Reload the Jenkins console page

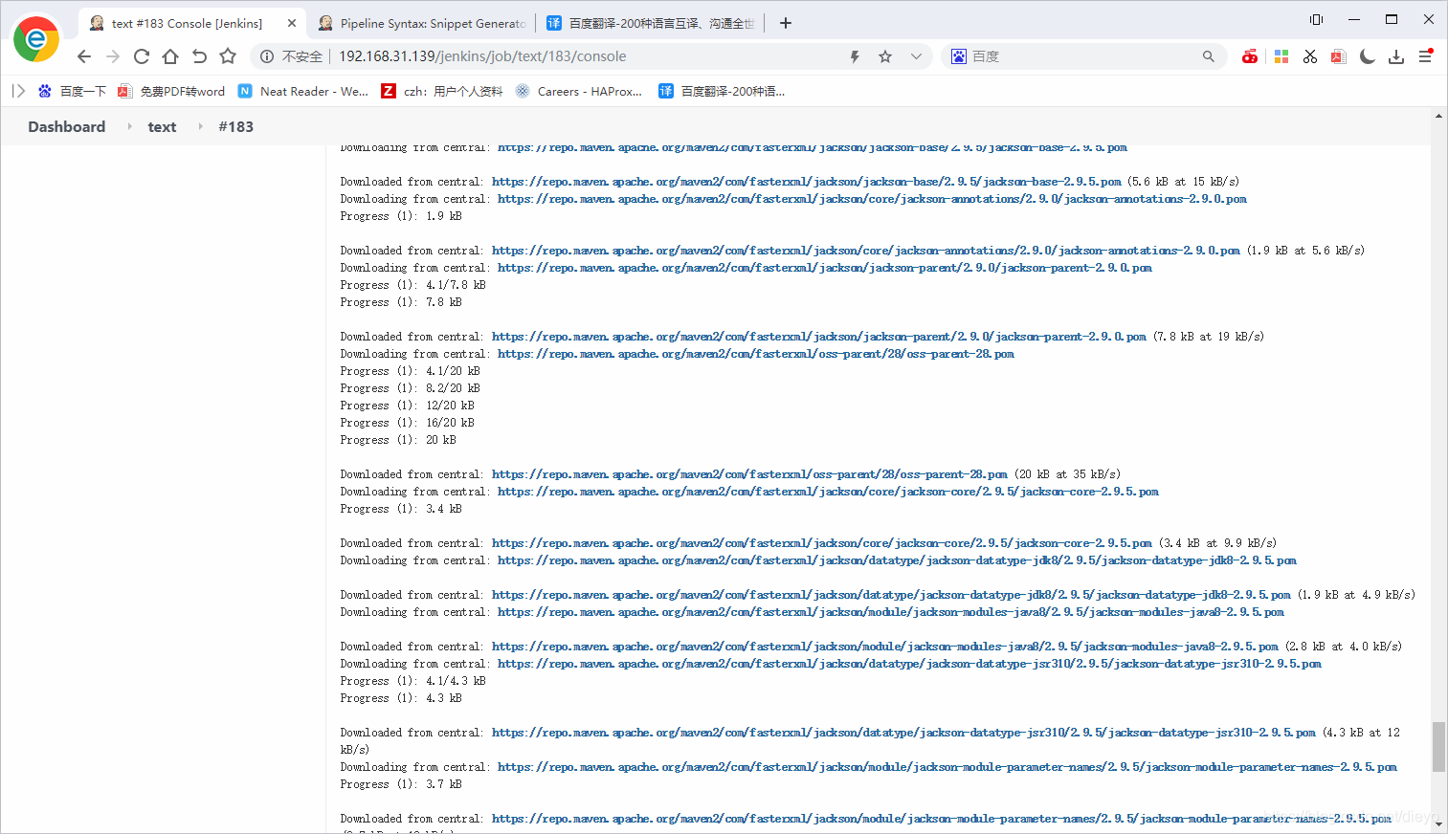click(x=142, y=56)
